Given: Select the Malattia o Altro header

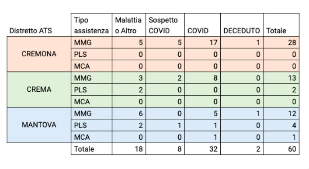Looking at the screenshot, I should point(128,25).
